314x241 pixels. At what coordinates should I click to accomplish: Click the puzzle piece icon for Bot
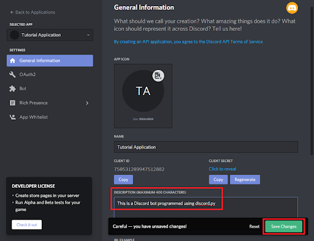point(12,88)
